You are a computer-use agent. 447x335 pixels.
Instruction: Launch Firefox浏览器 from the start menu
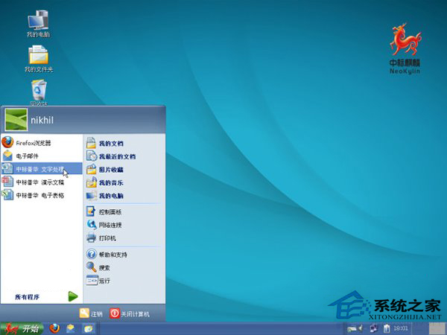42,143
